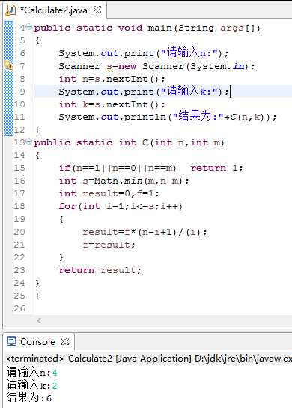
Task: Collapse the C method fold marker
Action: 29,142
